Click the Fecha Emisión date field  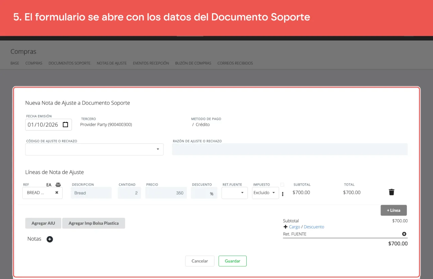pos(49,124)
